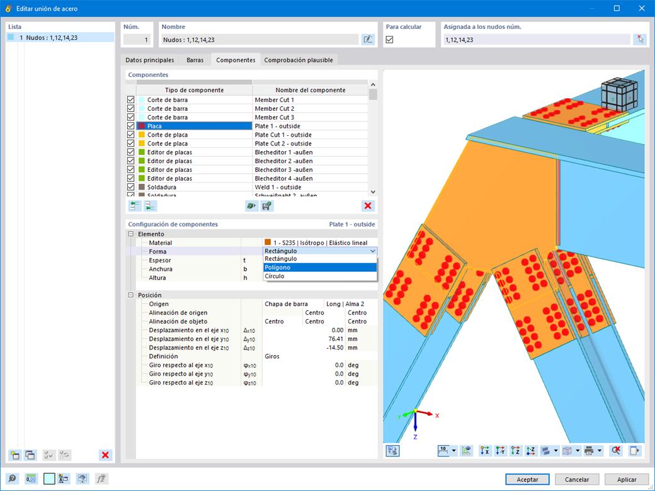Click the triangle ruler visibility icon

pos(466,451)
